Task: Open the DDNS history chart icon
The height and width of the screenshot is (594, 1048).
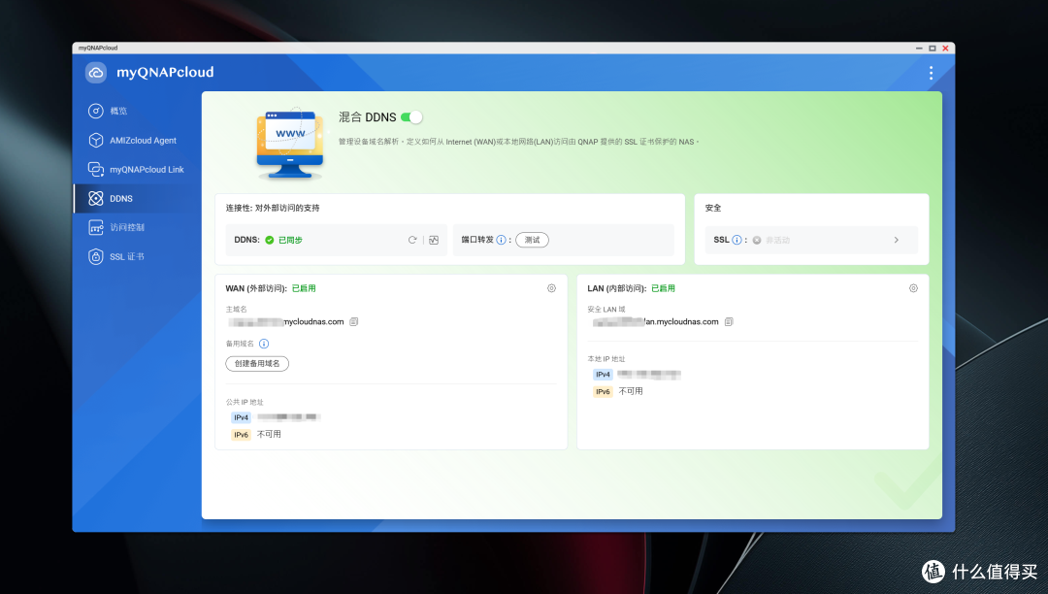Action: [434, 240]
